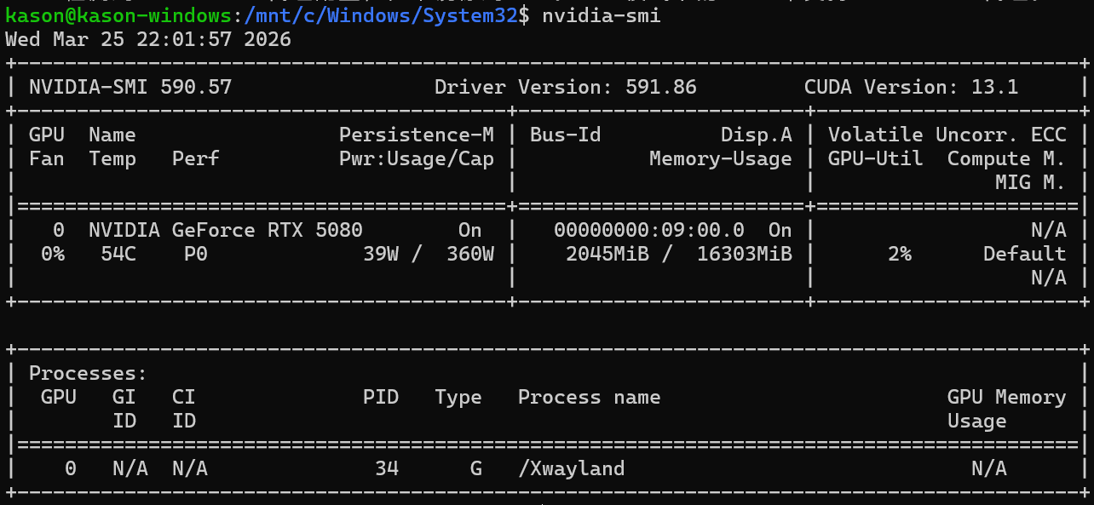Click the memory used '2045MiB'

(607, 254)
